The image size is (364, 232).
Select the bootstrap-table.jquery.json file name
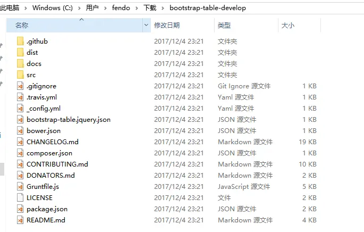[x=69, y=120]
